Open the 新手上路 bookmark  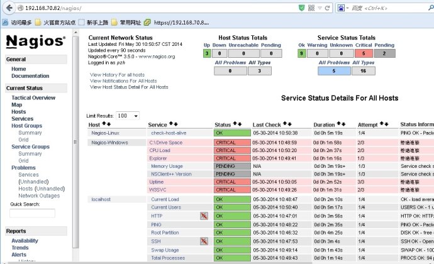(94, 23)
